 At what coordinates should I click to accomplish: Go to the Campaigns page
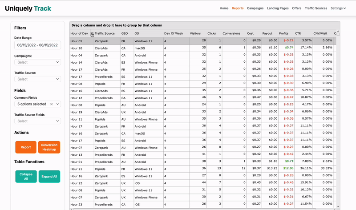click(255, 8)
